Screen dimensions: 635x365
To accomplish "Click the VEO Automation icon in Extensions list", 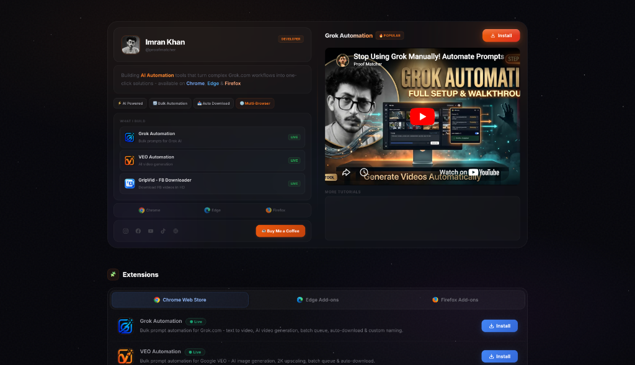I will coord(125,356).
